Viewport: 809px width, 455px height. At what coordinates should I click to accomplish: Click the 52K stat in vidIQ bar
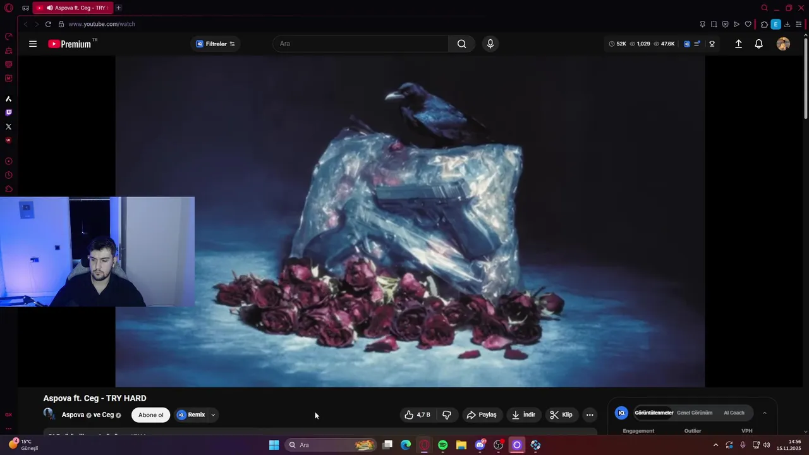[x=617, y=44]
